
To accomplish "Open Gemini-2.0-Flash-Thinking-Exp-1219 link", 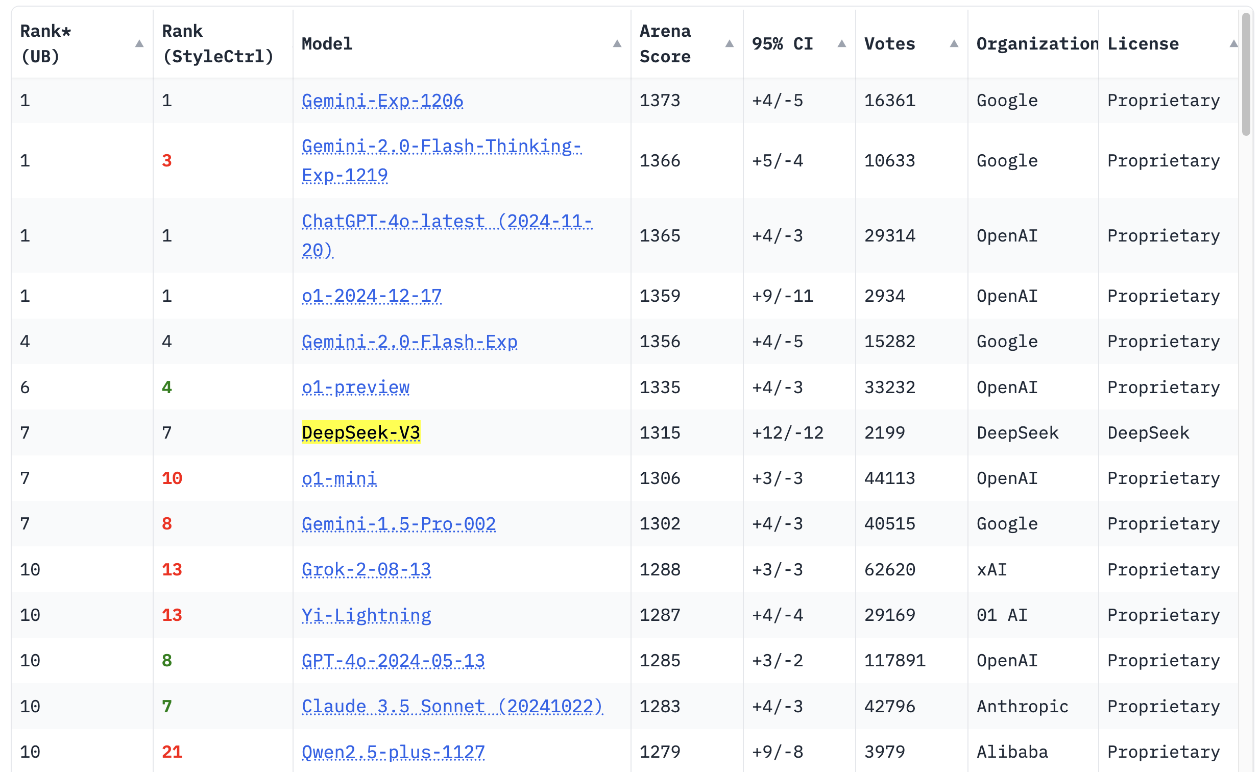I will pos(442,160).
